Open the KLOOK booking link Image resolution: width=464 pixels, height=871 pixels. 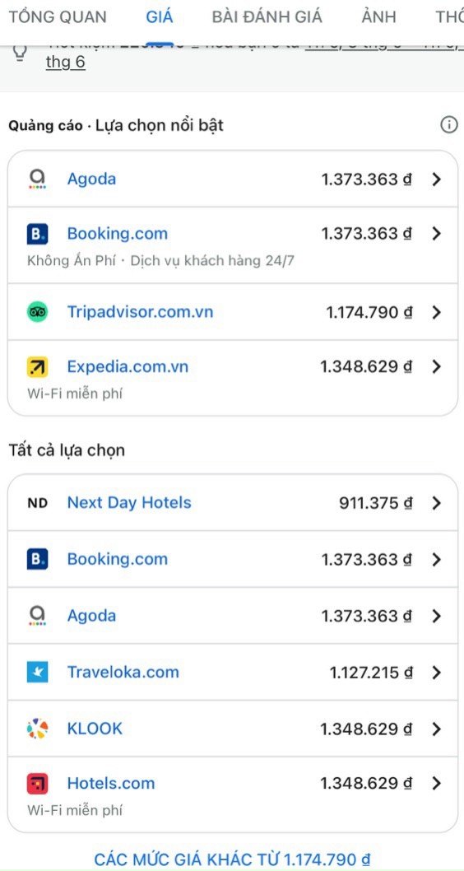pos(95,729)
